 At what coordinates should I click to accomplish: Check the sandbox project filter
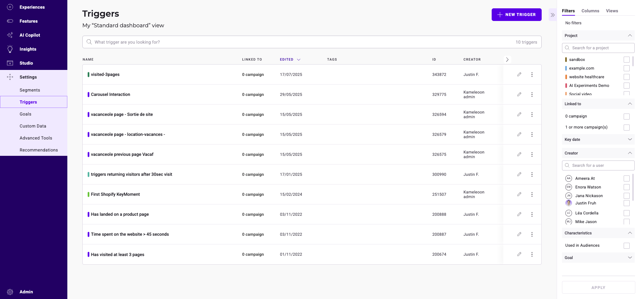(x=626, y=60)
